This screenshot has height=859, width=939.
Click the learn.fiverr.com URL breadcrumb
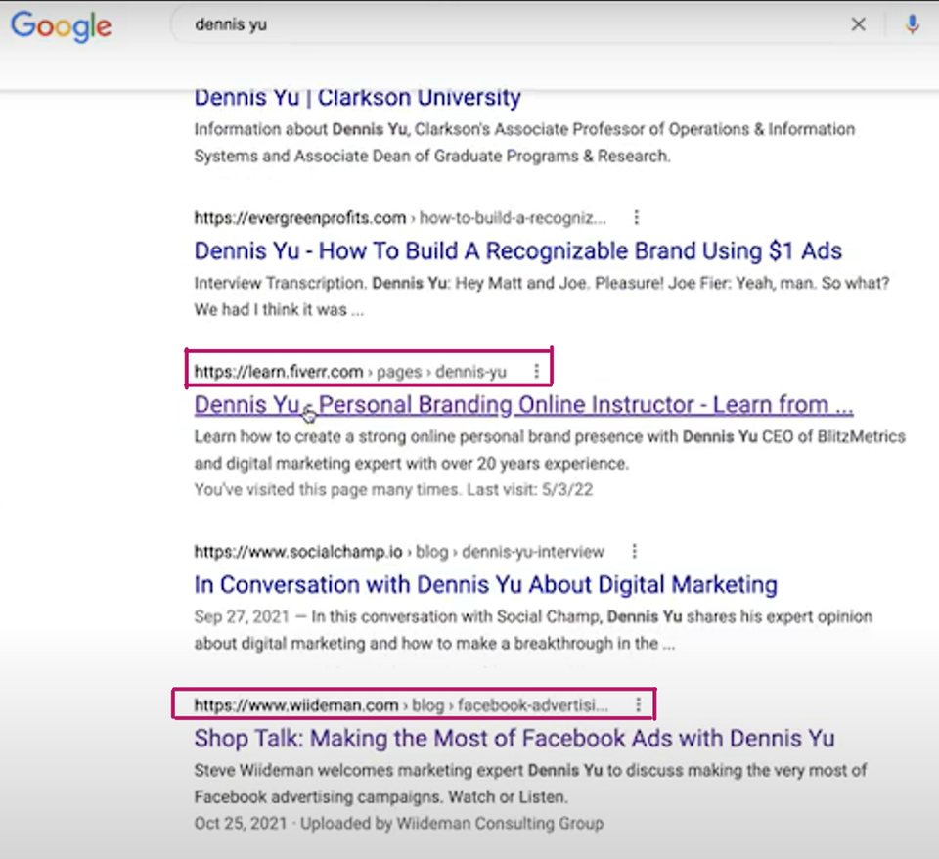click(350, 372)
